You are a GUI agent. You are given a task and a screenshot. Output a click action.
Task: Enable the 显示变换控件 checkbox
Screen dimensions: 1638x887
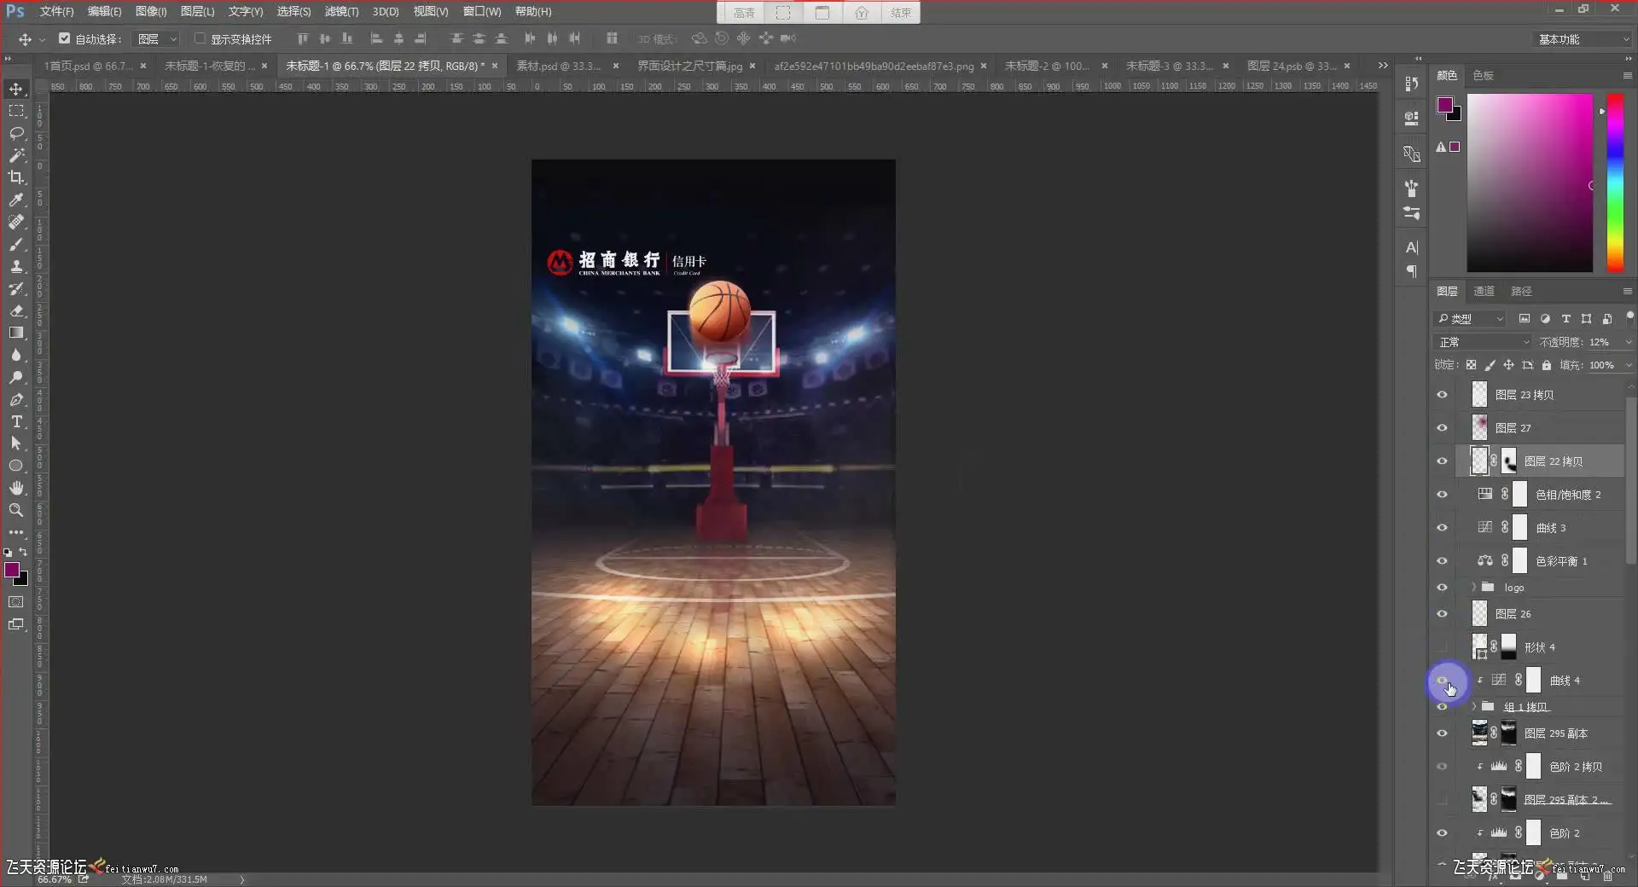[200, 38]
